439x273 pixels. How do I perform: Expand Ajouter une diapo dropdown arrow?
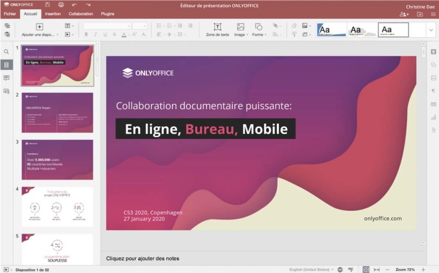(x=57, y=35)
